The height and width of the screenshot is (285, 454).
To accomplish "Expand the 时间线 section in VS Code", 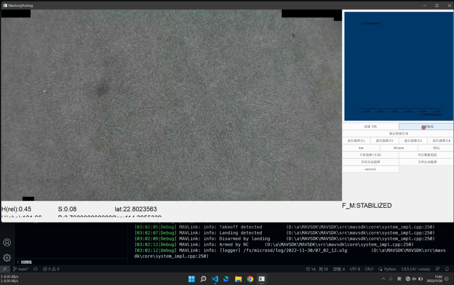I will 71,262.
